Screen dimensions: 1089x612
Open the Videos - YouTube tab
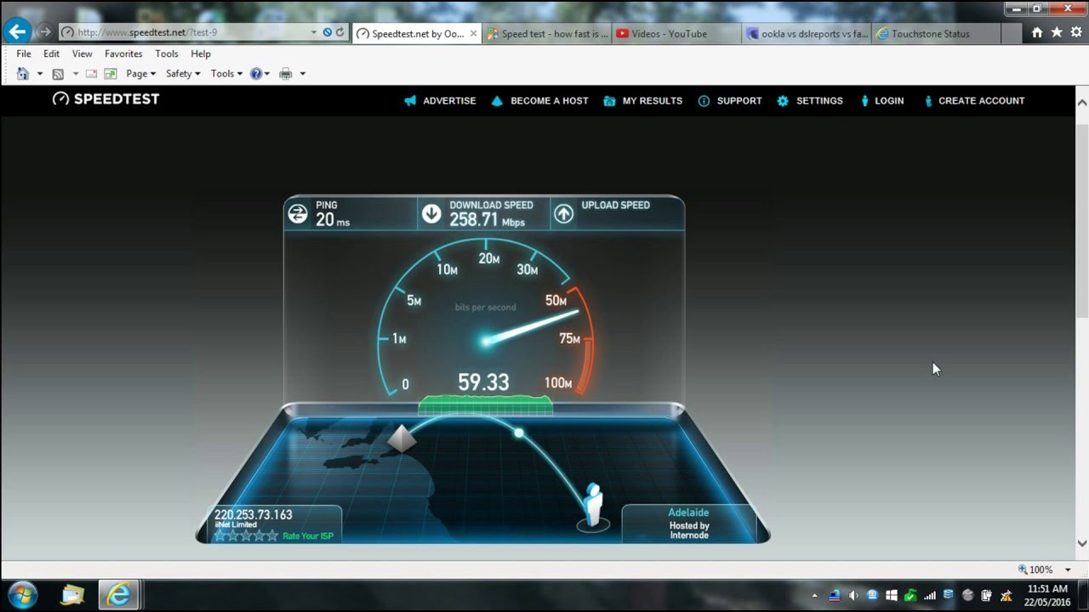click(675, 34)
